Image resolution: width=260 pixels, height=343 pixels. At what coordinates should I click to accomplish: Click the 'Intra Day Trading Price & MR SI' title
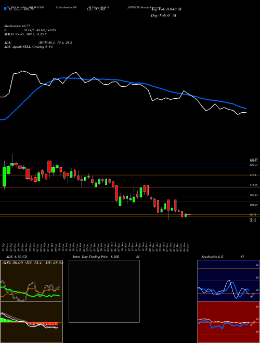107,257
